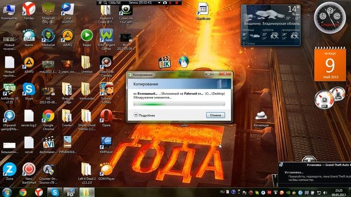Launch the MediaGet desktop shortcut
Image resolution: width=351 pixels, height=197 pixels.
[x=48, y=36]
